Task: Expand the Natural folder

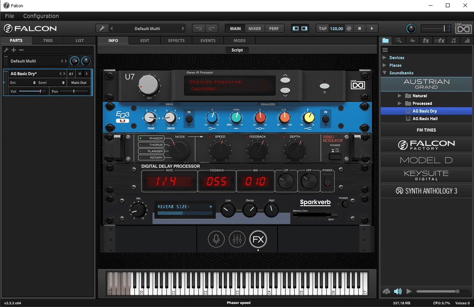Action: (399, 96)
